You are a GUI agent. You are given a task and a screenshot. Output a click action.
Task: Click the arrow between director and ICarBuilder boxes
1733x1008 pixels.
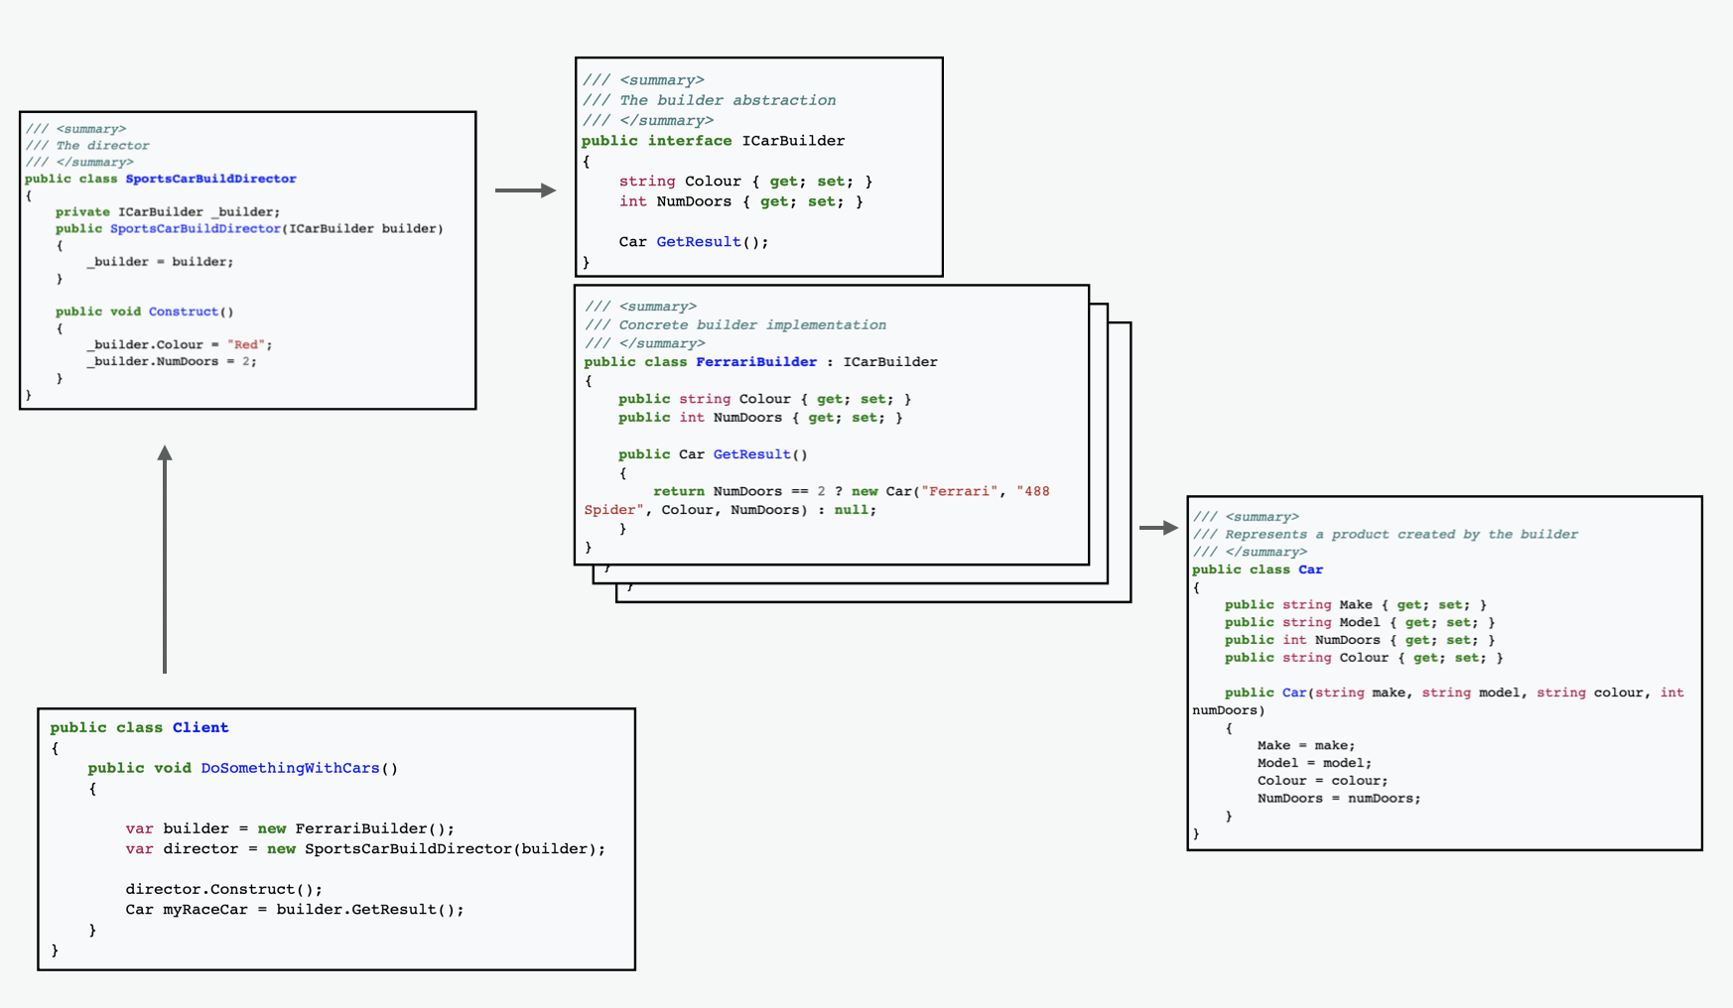(x=525, y=189)
